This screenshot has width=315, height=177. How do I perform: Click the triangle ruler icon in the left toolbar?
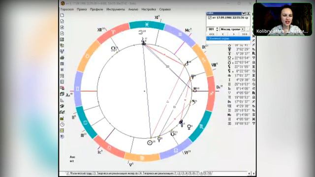pyautogui.click(x=63, y=100)
